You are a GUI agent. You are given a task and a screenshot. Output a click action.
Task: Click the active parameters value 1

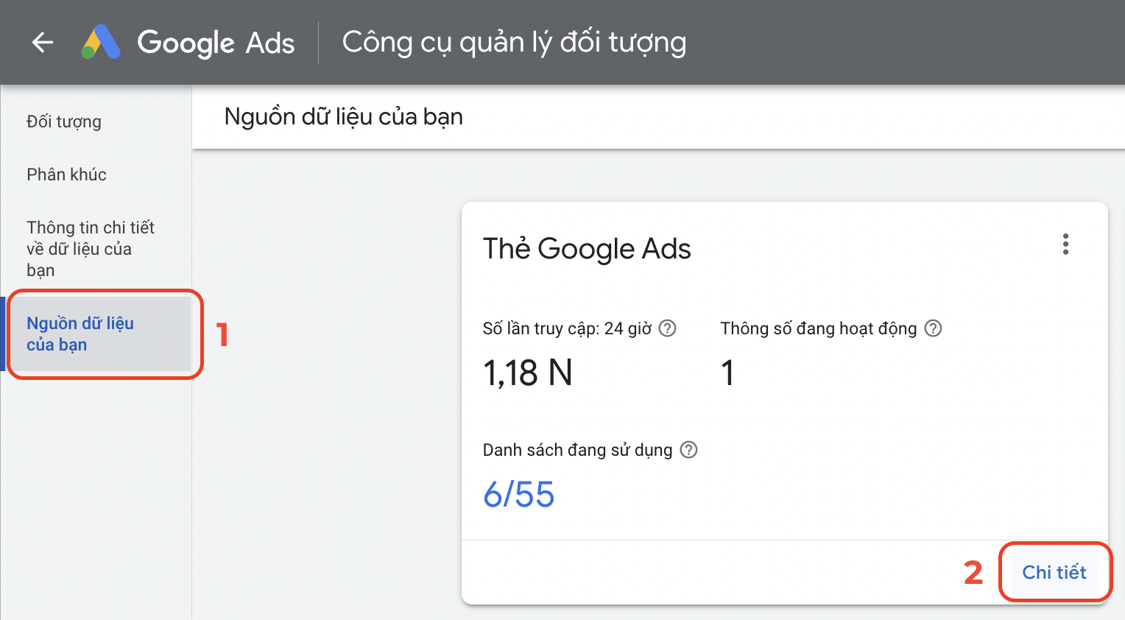click(727, 373)
